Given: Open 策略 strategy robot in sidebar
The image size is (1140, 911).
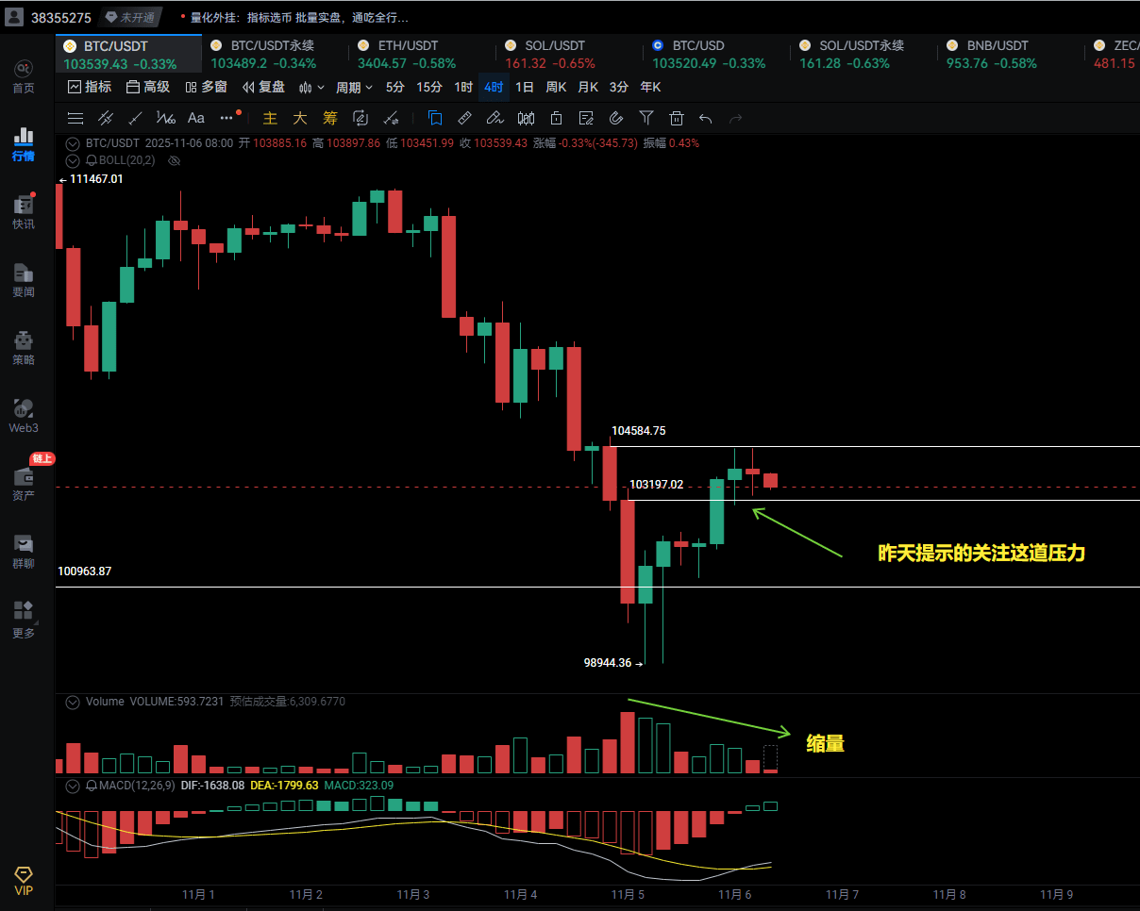Looking at the screenshot, I should [24, 348].
